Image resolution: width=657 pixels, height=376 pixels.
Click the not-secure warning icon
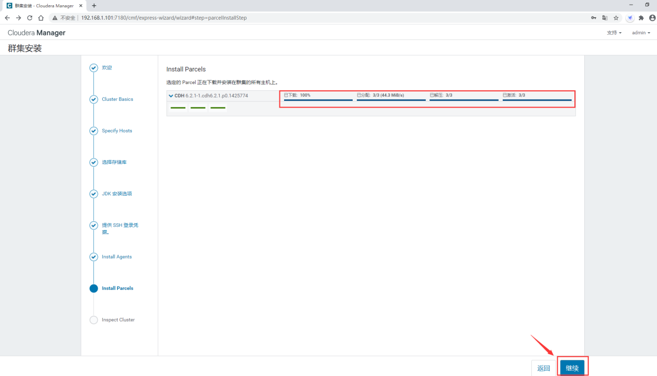55,18
